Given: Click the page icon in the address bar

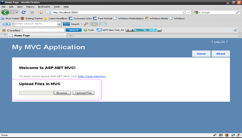Looking at the screenshot, I should click(49, 12).
